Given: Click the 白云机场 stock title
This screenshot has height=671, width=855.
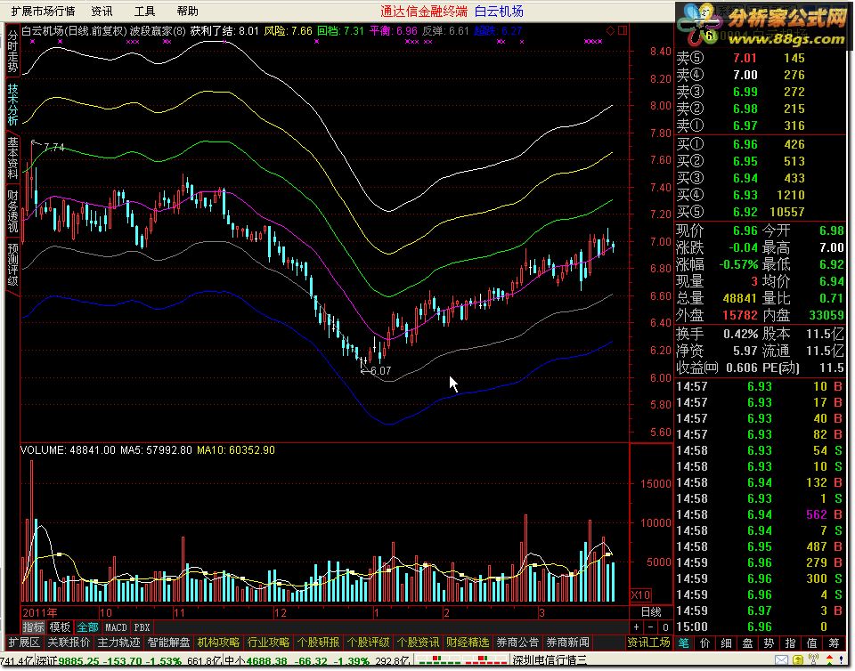Looking at the screenshot, I should click(x=499, y=11).
